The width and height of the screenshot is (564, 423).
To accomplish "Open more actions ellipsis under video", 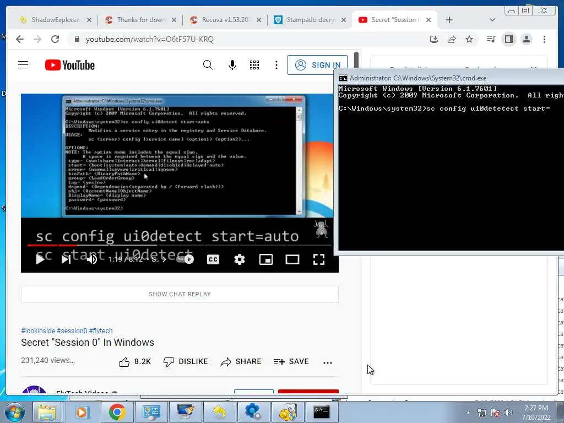I will (328, 362).
